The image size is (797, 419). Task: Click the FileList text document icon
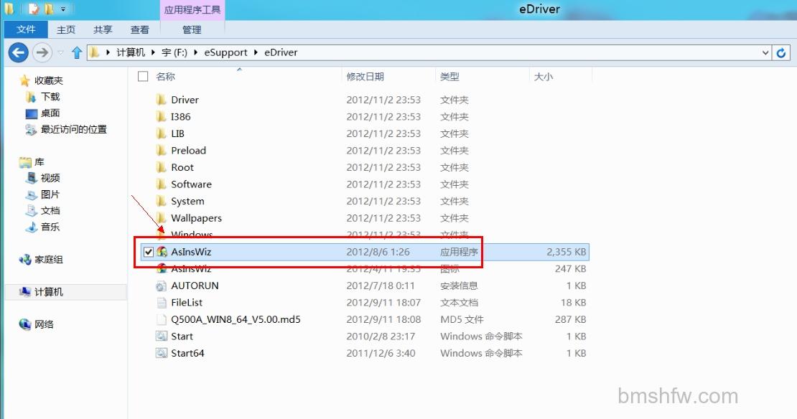(161, 302)
